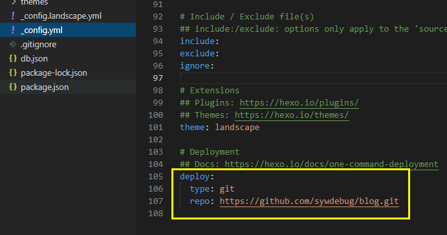Click the YAML icon beside _config.landscape.yml
This screenshot has height=235, width=447.
click(13, 16)
